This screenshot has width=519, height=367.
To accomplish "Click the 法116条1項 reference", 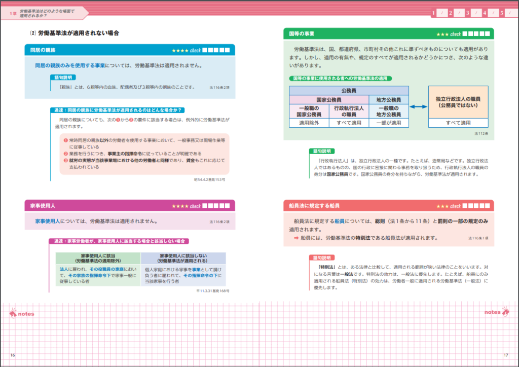I will point(478,238).
